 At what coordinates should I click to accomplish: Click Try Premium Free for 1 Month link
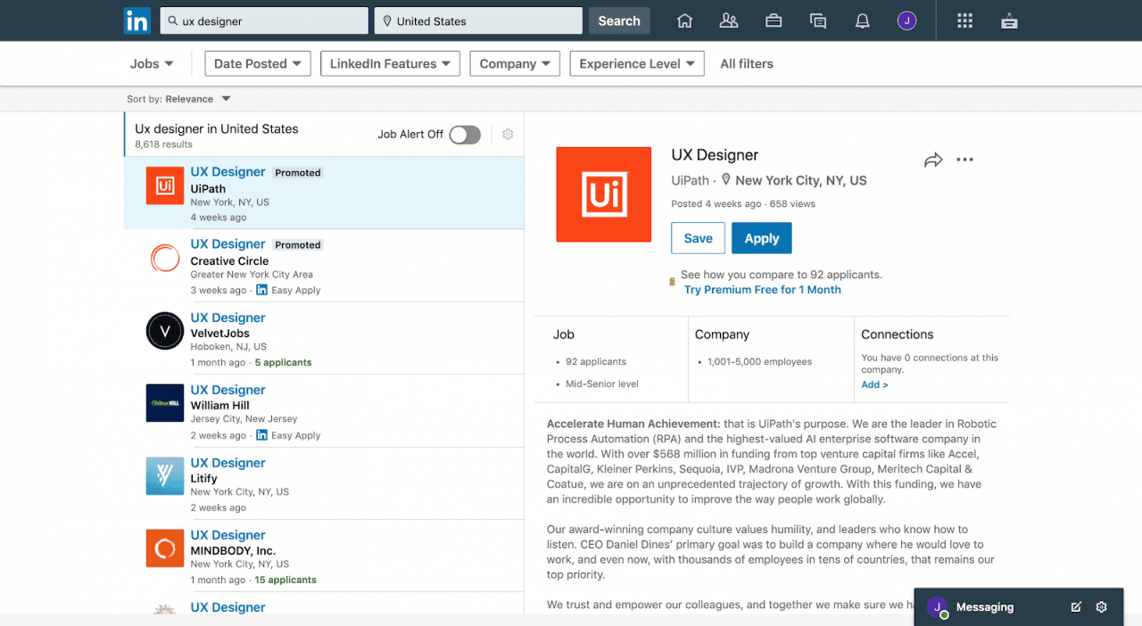pos(762,290)
